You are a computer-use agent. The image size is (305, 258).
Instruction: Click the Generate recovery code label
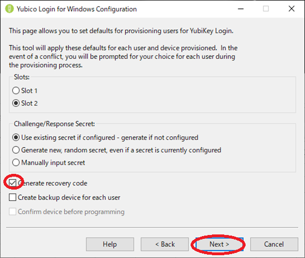pyautogui.click(x=53, y=183)
